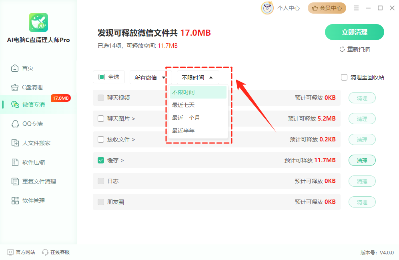
Task: Switch to QQ专清 in the sidebar
Action: (x=32, y=124)
